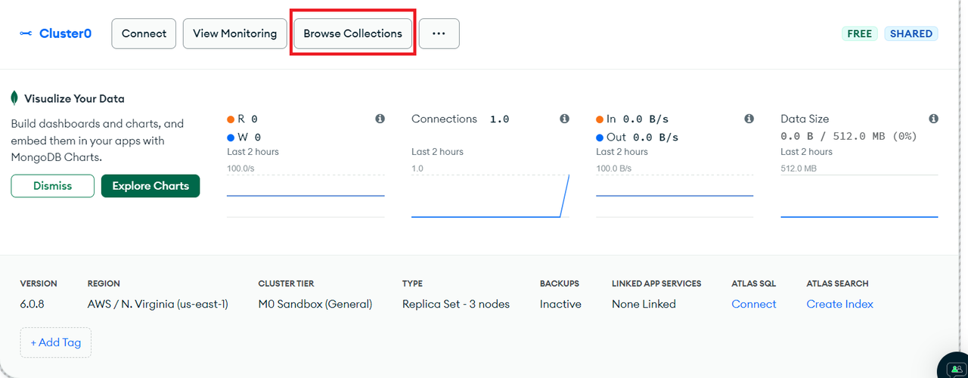Click info icon for network In/Out chart
968x378 pixels.
(x=749, y=119)
